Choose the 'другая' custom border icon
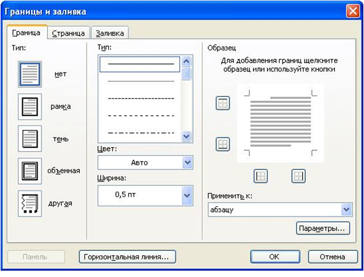This screenshot has height=277, width=364. pyautogui.click(x=30, y=204)
